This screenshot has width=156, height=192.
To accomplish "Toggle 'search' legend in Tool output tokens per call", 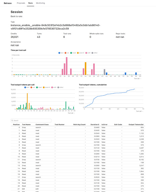I will tap(47, 87).
